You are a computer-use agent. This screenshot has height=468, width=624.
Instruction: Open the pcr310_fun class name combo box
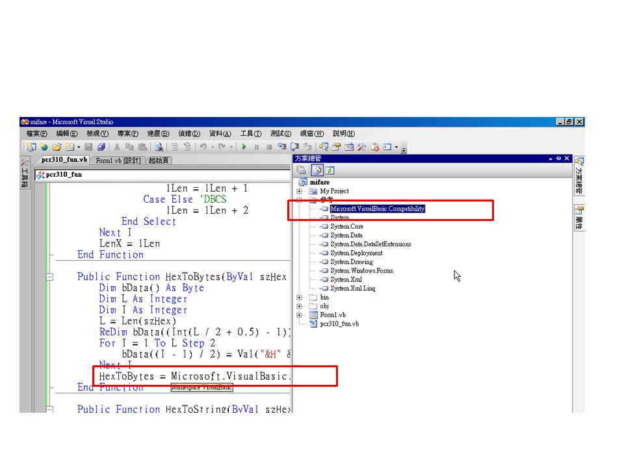coord(162,175)
